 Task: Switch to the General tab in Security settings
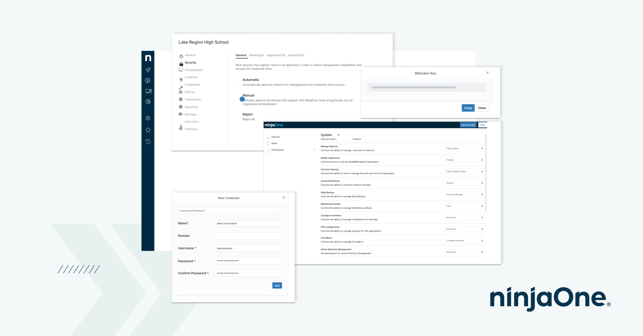[241, 55]
